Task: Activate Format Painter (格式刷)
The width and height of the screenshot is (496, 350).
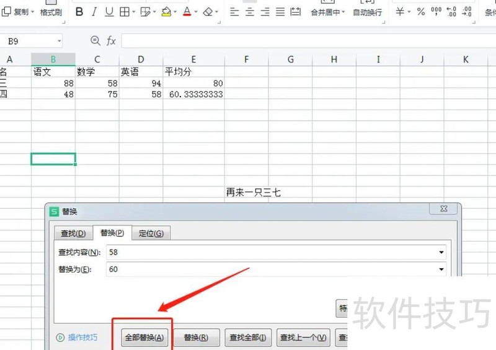Action: pyautogui.click(x=51, y=12)
